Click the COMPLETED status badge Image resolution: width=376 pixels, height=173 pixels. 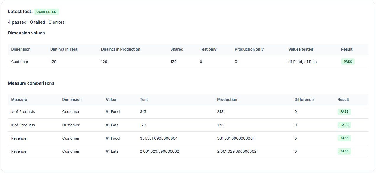point(46,12)
